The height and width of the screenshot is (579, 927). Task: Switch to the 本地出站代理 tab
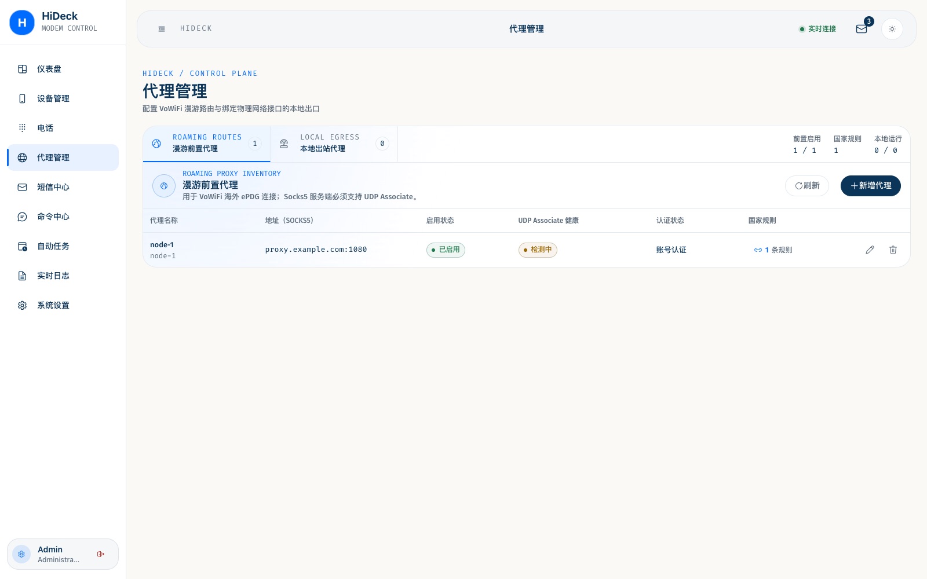[334, 144]
